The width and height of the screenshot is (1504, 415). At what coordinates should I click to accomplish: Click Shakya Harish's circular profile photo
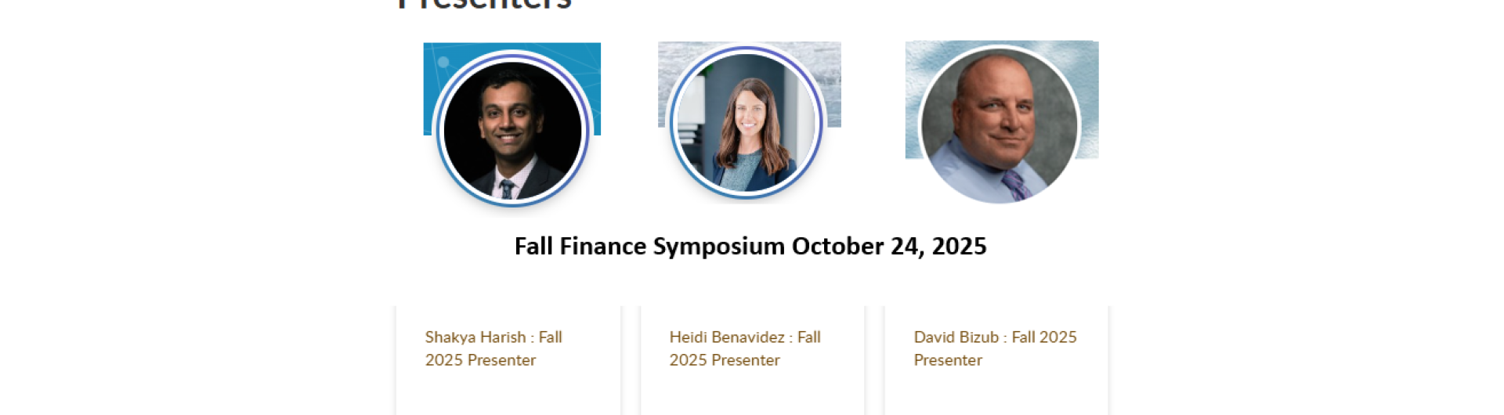[512, 128]
